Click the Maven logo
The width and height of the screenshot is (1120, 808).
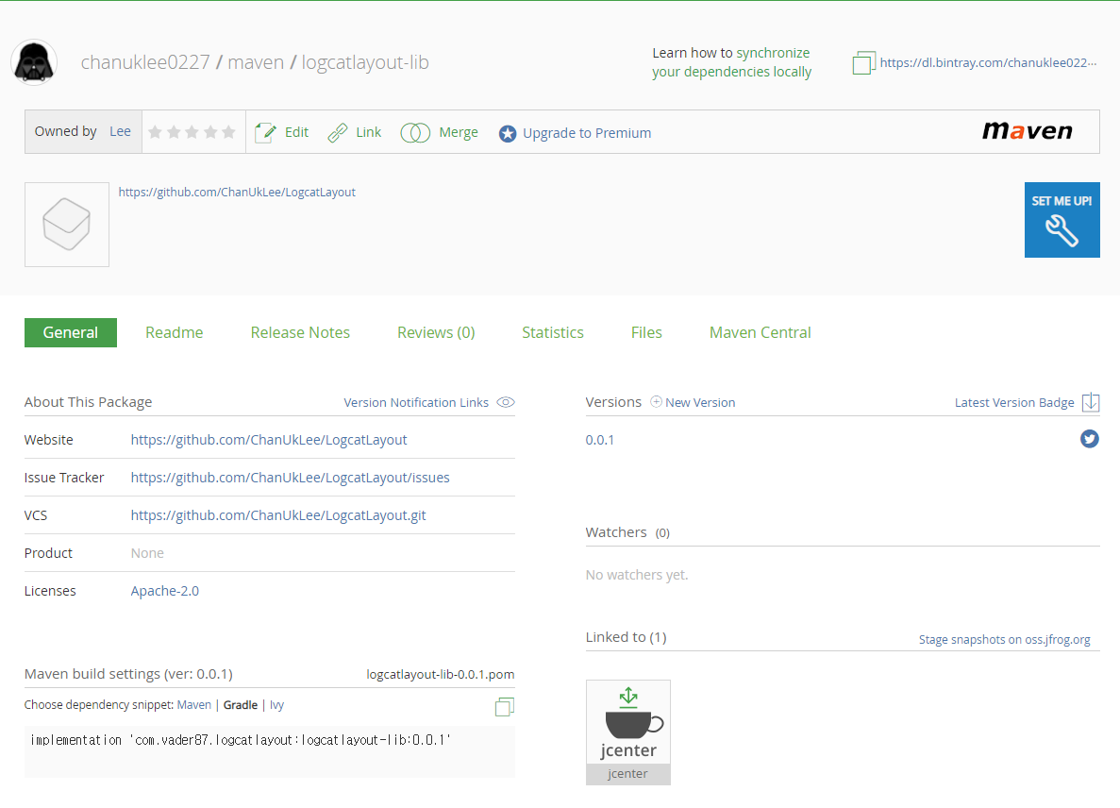point(1028,131)
